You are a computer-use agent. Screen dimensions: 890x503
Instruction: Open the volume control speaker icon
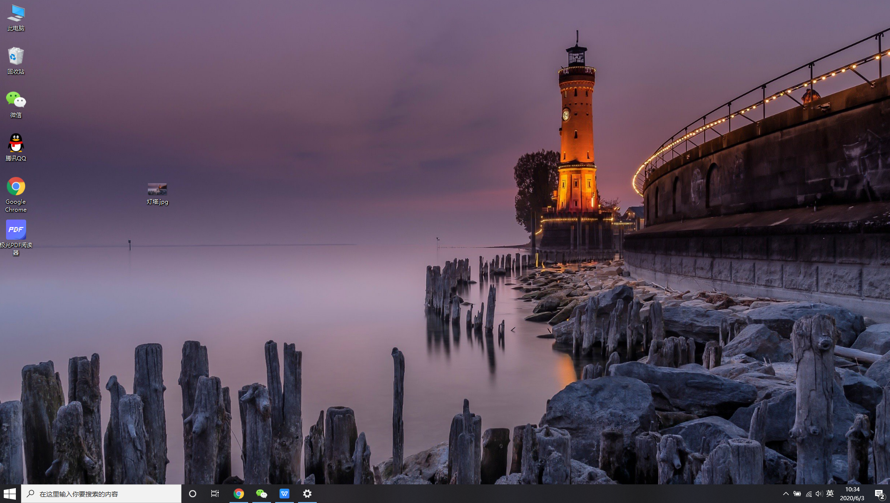(x=819, y=494)
